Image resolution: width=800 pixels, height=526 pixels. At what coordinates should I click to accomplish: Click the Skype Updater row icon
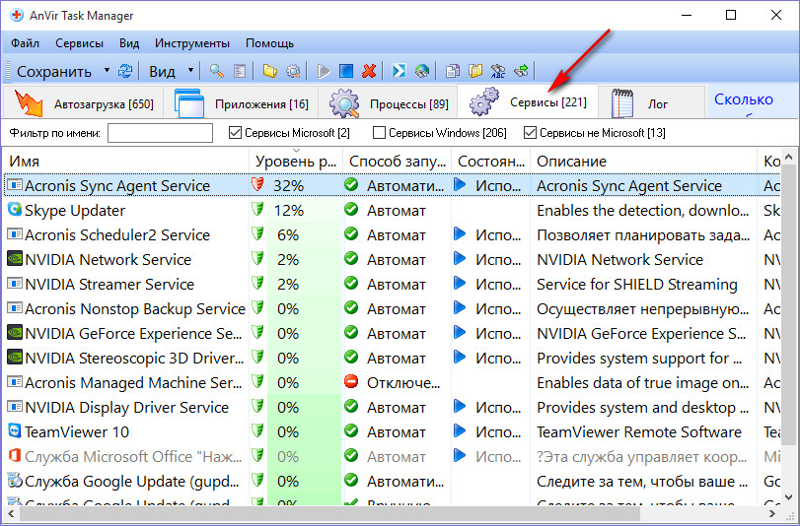click(x=15, y=210)
